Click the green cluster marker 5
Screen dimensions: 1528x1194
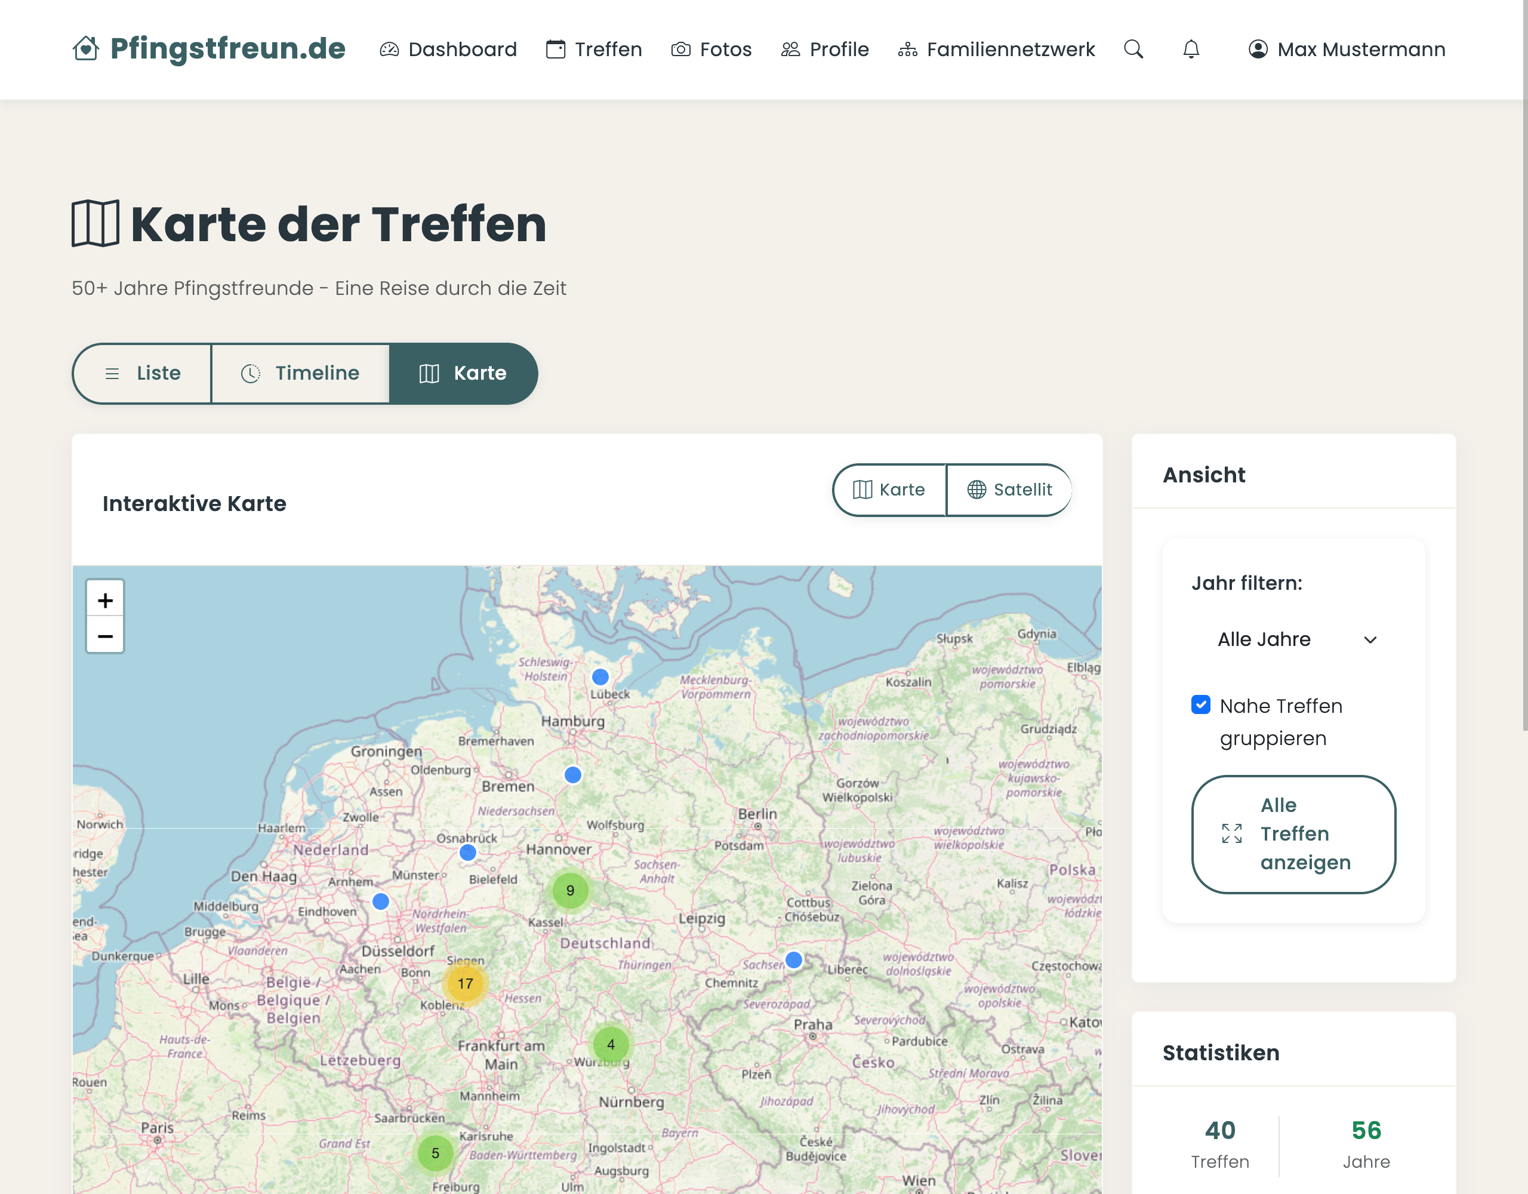coord(435,1152)
